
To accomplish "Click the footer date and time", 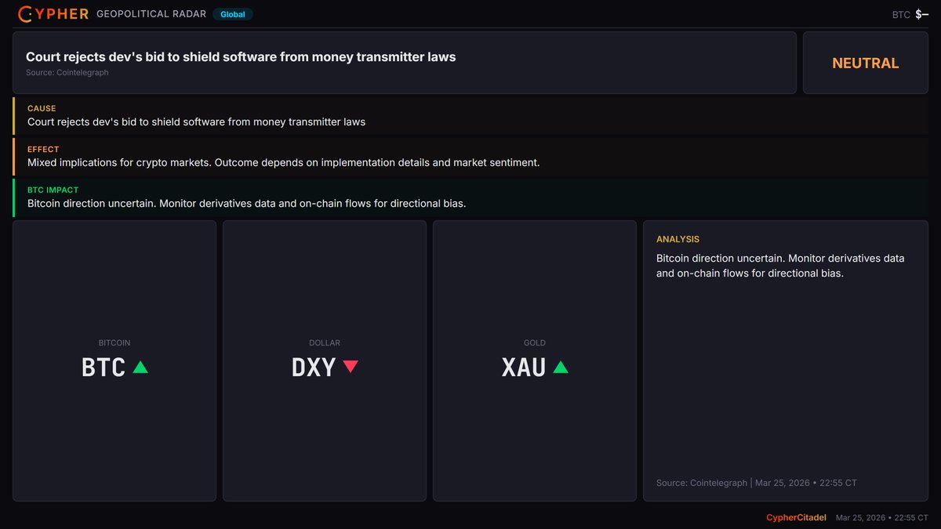I will point(882,518).
